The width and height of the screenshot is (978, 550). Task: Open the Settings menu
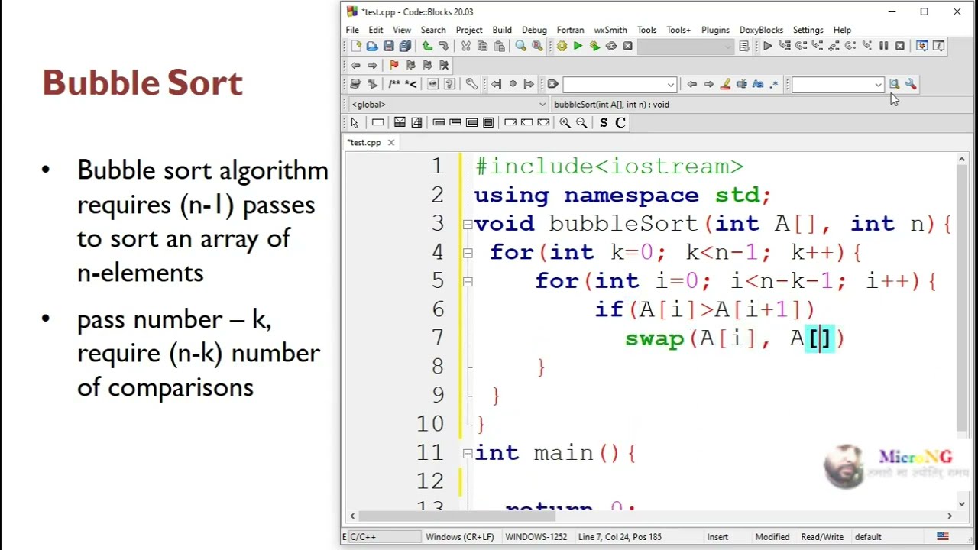click(808, 30)
